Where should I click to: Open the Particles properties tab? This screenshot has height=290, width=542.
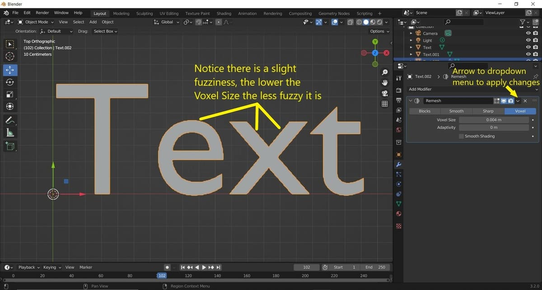point(399,174)
